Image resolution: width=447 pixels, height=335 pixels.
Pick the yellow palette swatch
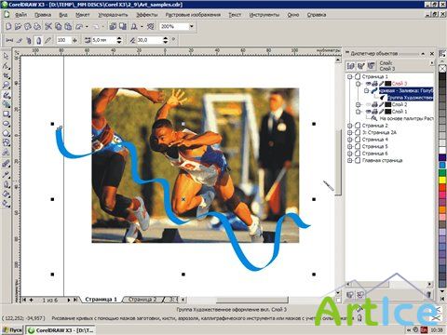point(442,180)
